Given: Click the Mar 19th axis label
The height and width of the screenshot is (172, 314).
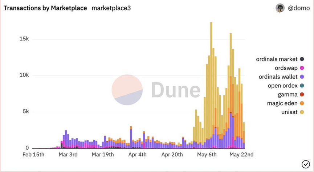Looking at the screenshot, I should coord(103,155).
